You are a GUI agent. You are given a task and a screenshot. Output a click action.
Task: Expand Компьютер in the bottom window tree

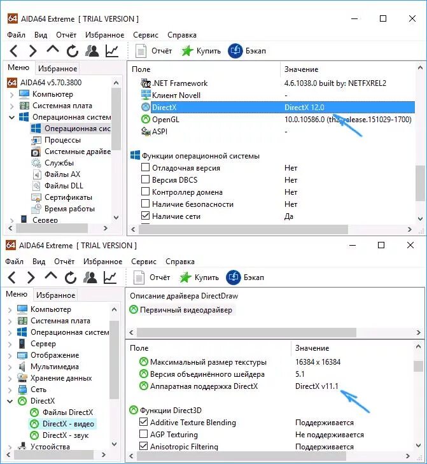click(x=10, y=309)
